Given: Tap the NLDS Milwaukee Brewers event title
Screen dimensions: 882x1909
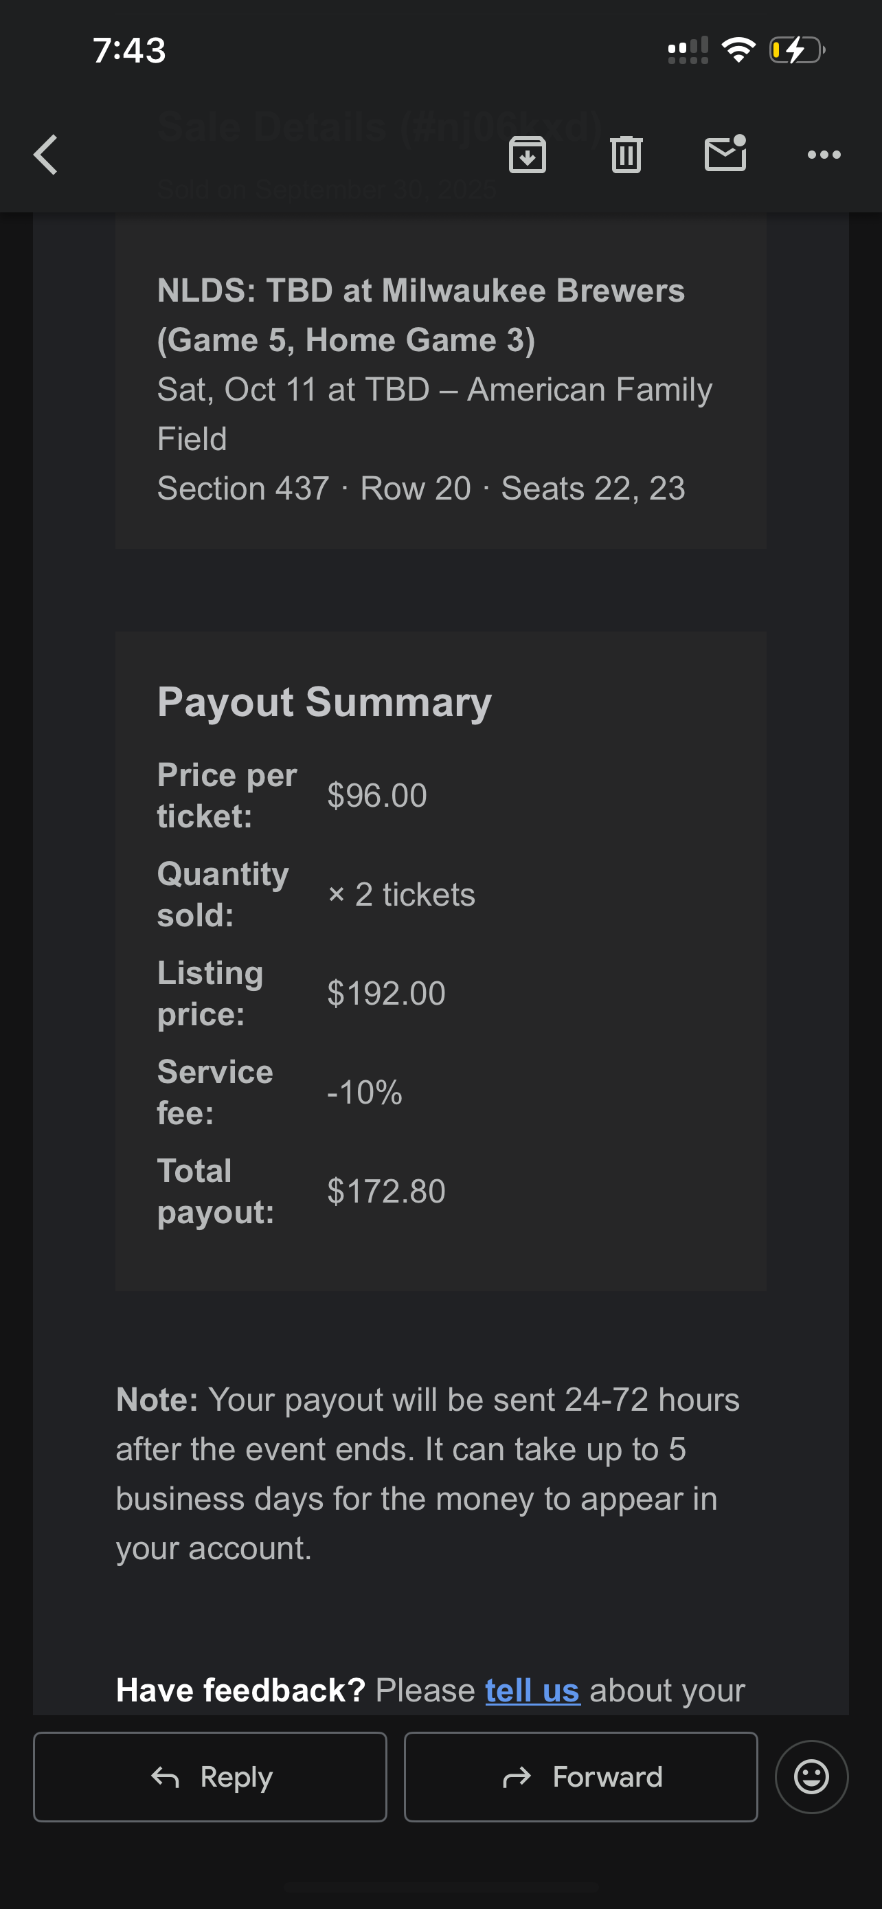Looking at the screenshot, I should [x=420, y=315].
